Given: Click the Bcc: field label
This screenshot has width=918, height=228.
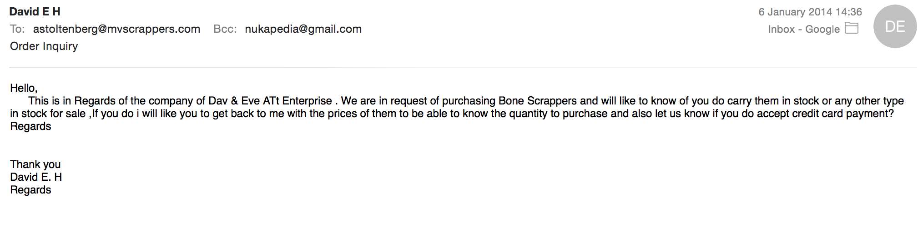Looking at the screenshot, I should tap(225, 29).
